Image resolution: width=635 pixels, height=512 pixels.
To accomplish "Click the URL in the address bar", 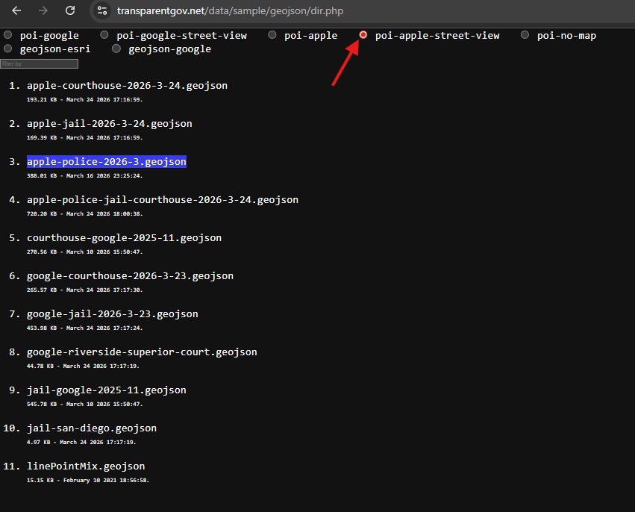I will tap(230, 11).
